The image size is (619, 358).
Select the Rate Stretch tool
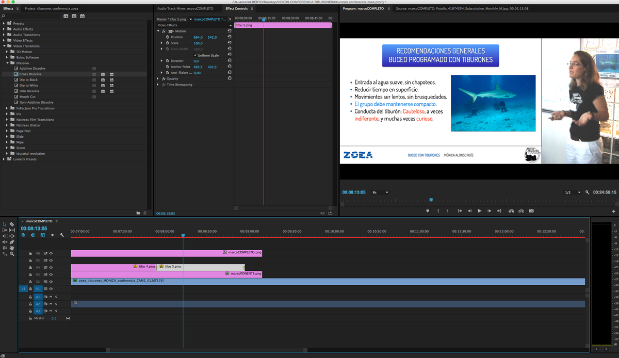(5, 254)
